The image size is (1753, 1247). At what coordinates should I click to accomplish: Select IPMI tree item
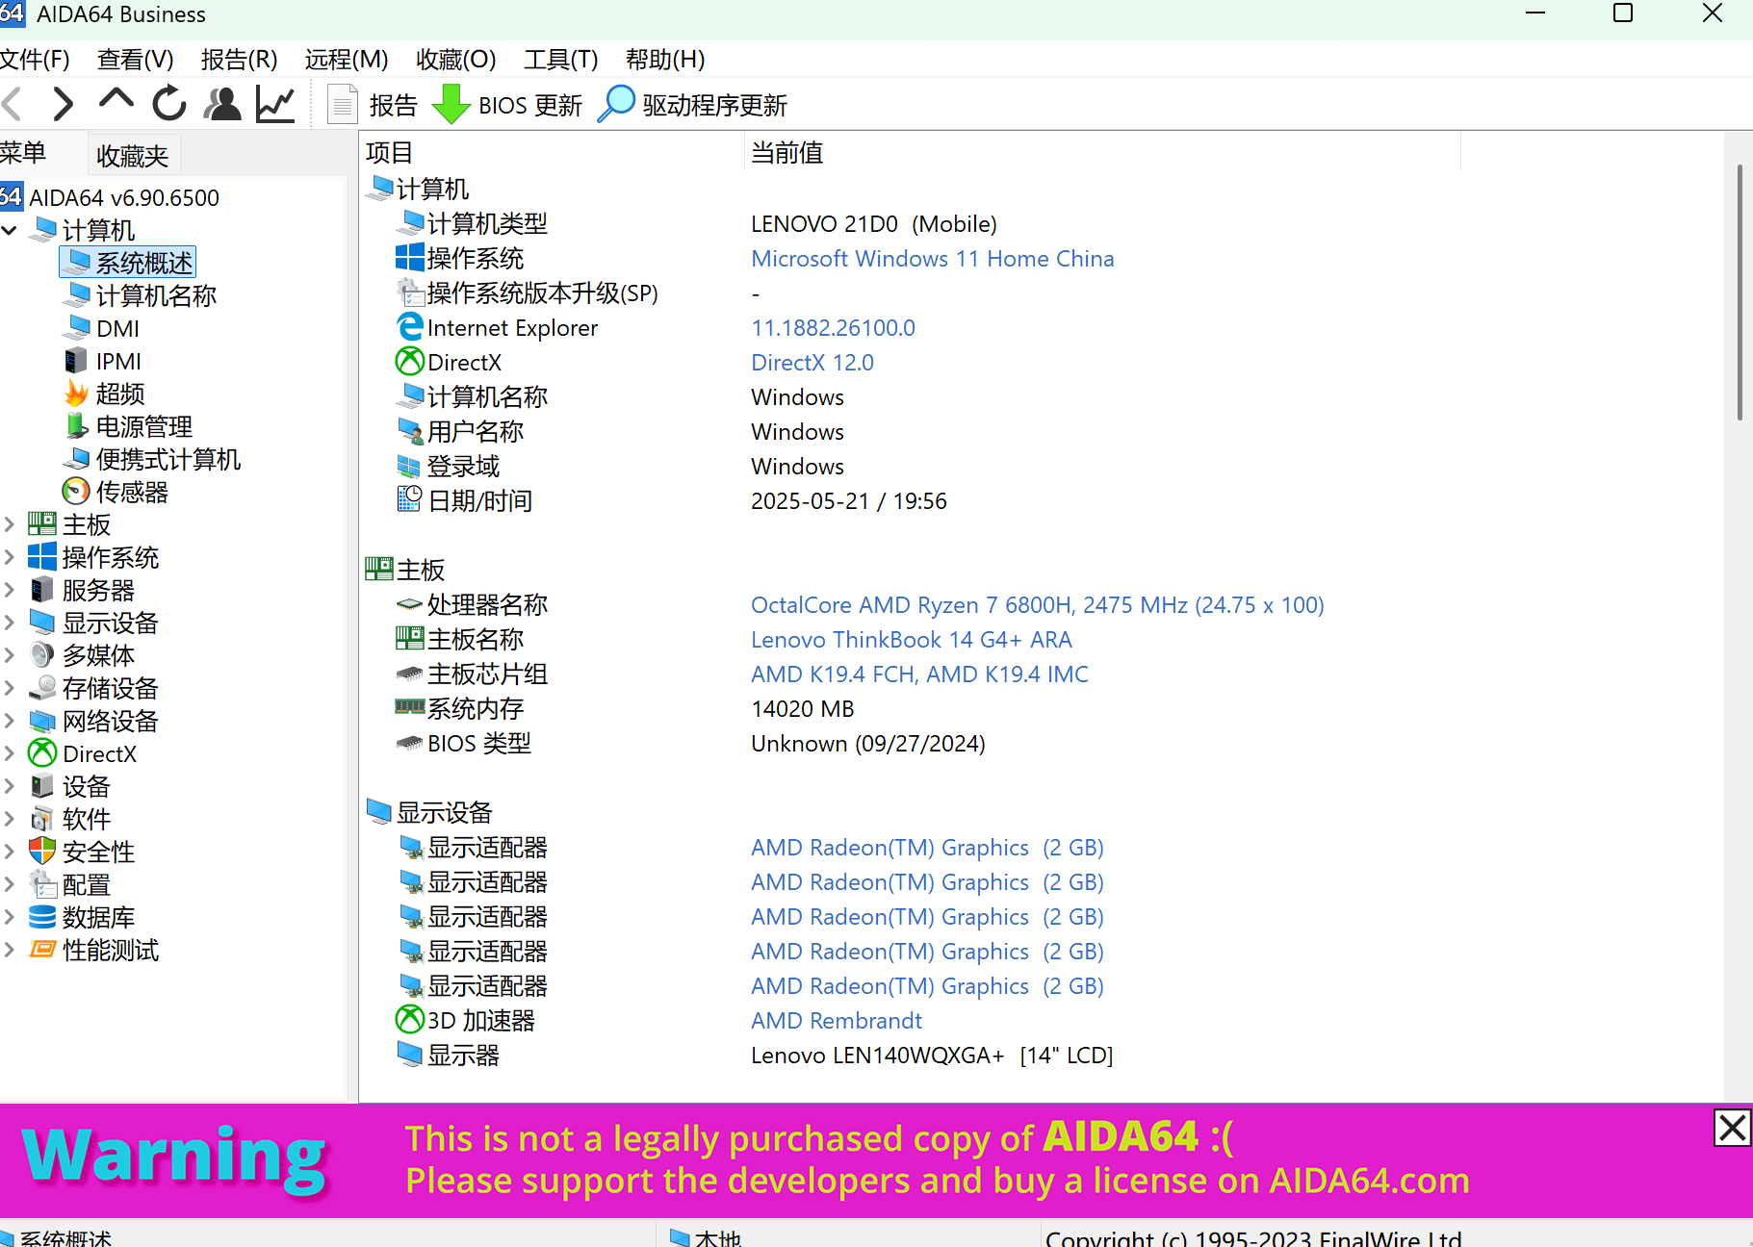[118, 362]
